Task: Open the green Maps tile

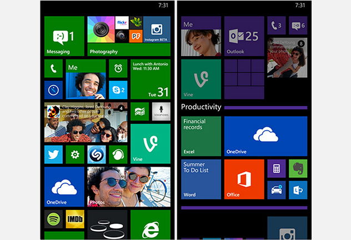Action: [x=140, y=112]
